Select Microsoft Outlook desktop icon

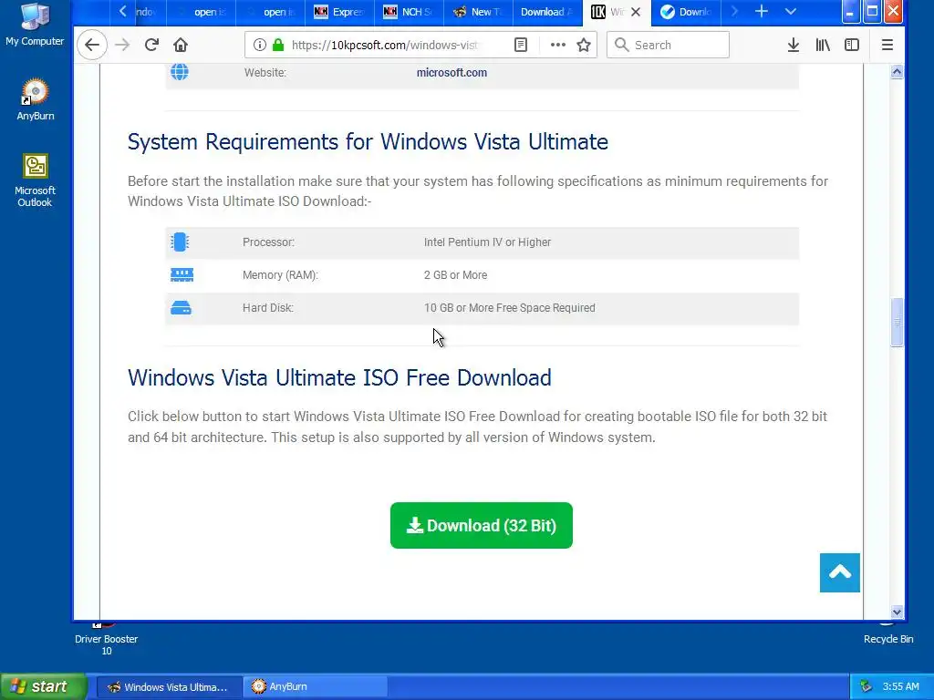36,180
